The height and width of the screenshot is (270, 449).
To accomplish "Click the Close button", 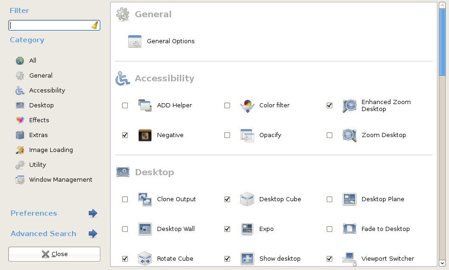I will (54, 254).
